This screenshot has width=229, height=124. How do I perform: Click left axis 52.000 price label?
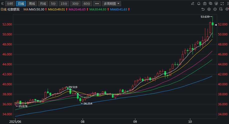pos(7,24)
